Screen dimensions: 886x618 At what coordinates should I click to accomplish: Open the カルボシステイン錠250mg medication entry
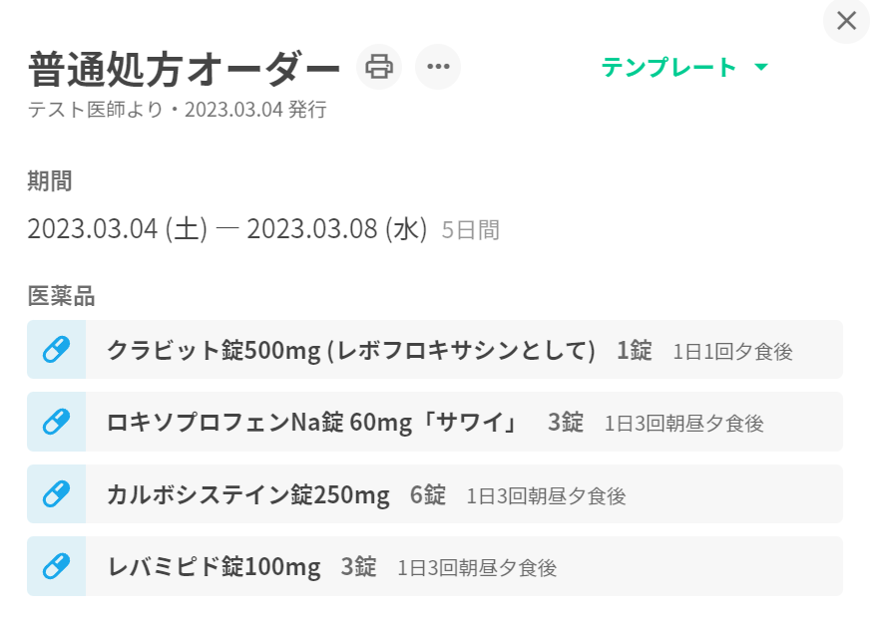point(248,494)
